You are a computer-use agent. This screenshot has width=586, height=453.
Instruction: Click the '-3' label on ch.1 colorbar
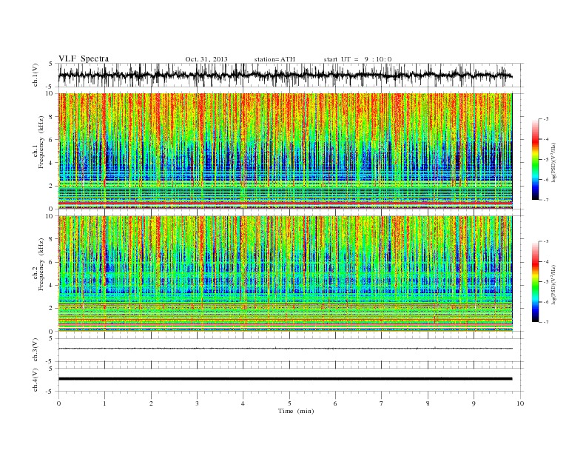[546, 119]
